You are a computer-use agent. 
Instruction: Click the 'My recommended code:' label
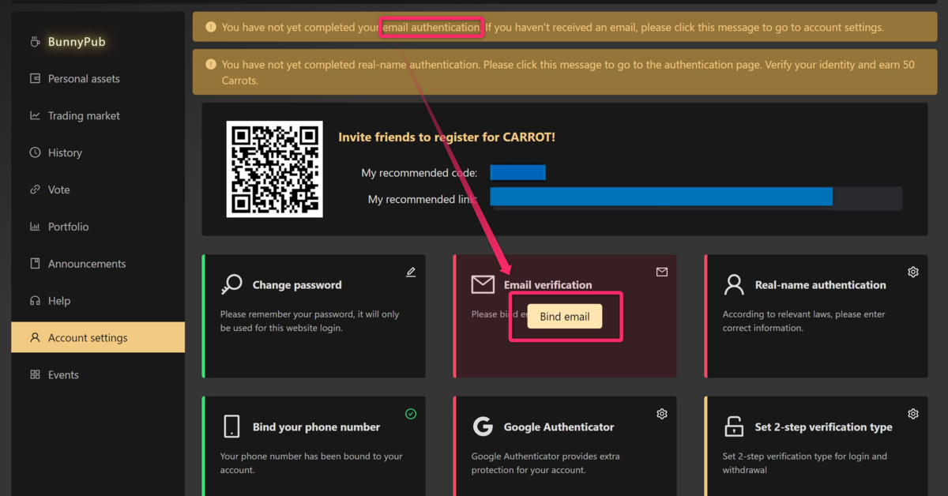[419, 173]
